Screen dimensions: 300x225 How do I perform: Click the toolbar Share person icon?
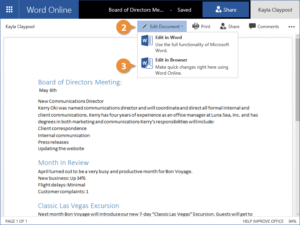point(223,27)
